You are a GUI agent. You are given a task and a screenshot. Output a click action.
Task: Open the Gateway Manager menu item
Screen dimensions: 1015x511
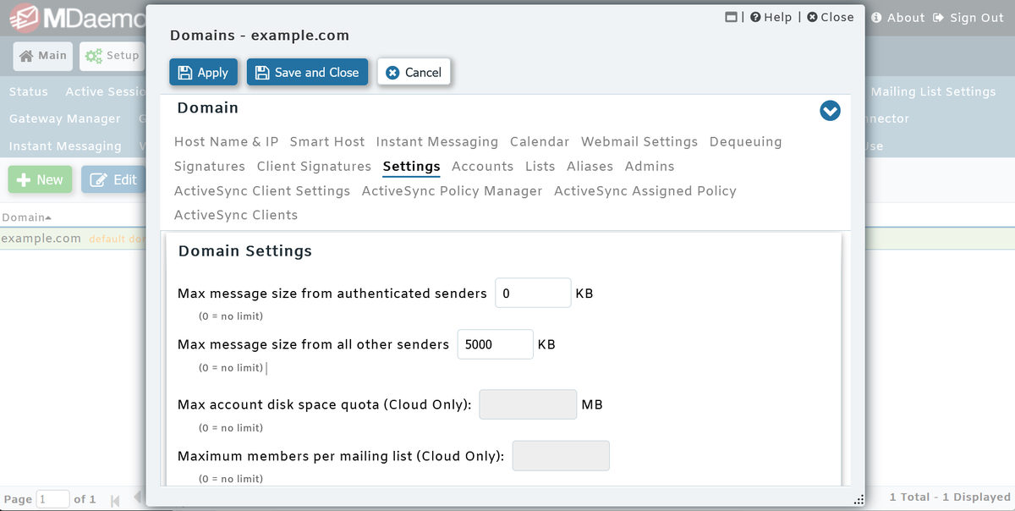coord(65,118)
